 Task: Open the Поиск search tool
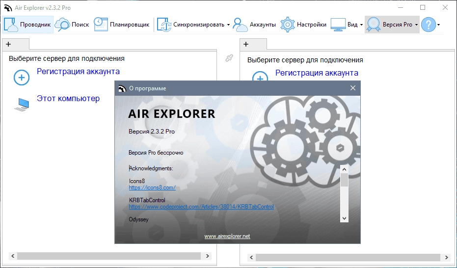[x=72, y=25]
